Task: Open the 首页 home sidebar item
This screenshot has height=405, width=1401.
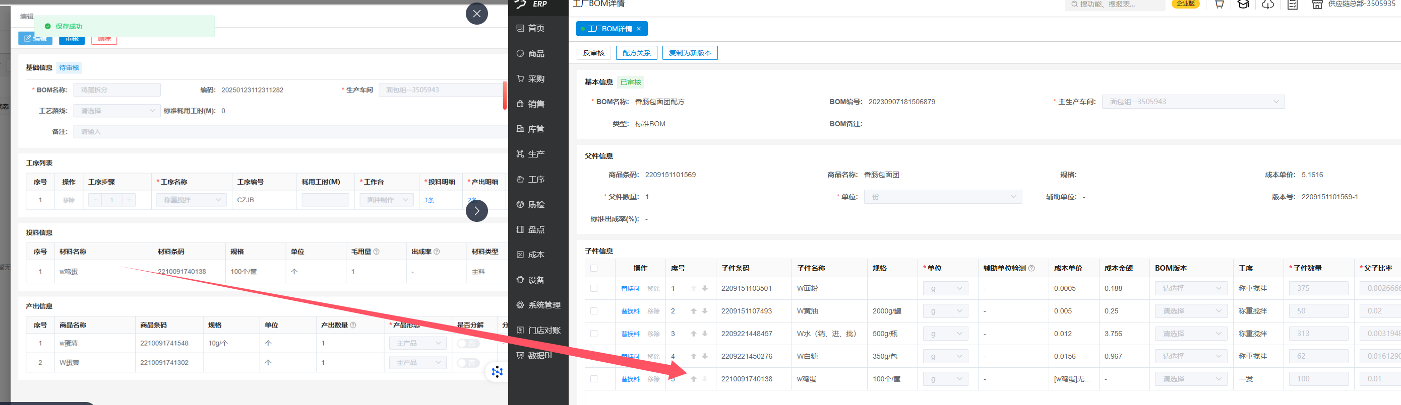Action: (x=530, y=28)
